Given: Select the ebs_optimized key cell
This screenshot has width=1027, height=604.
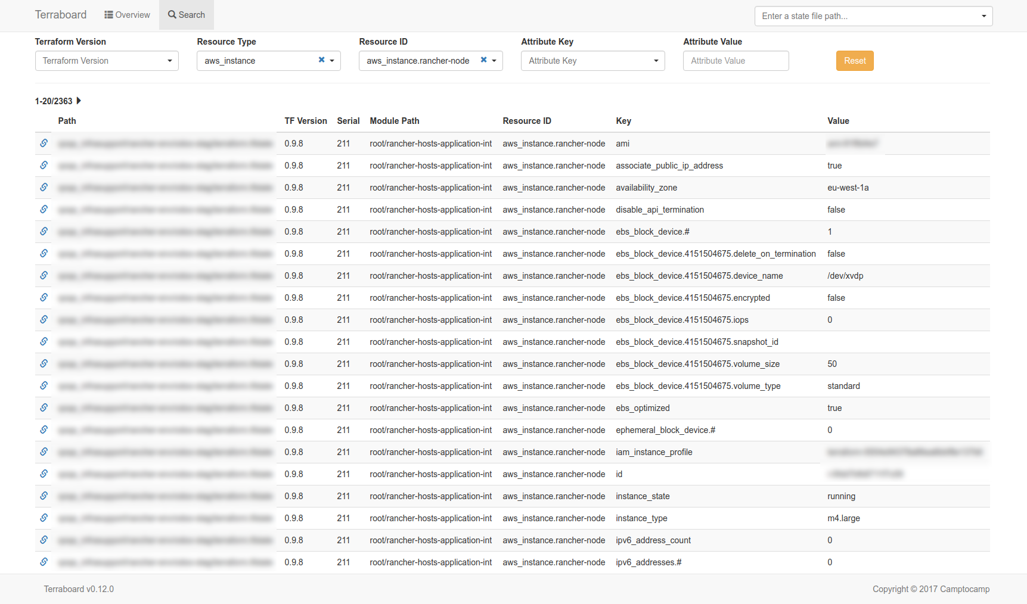Looking at the screenshot, I should (x=643, y=408).
